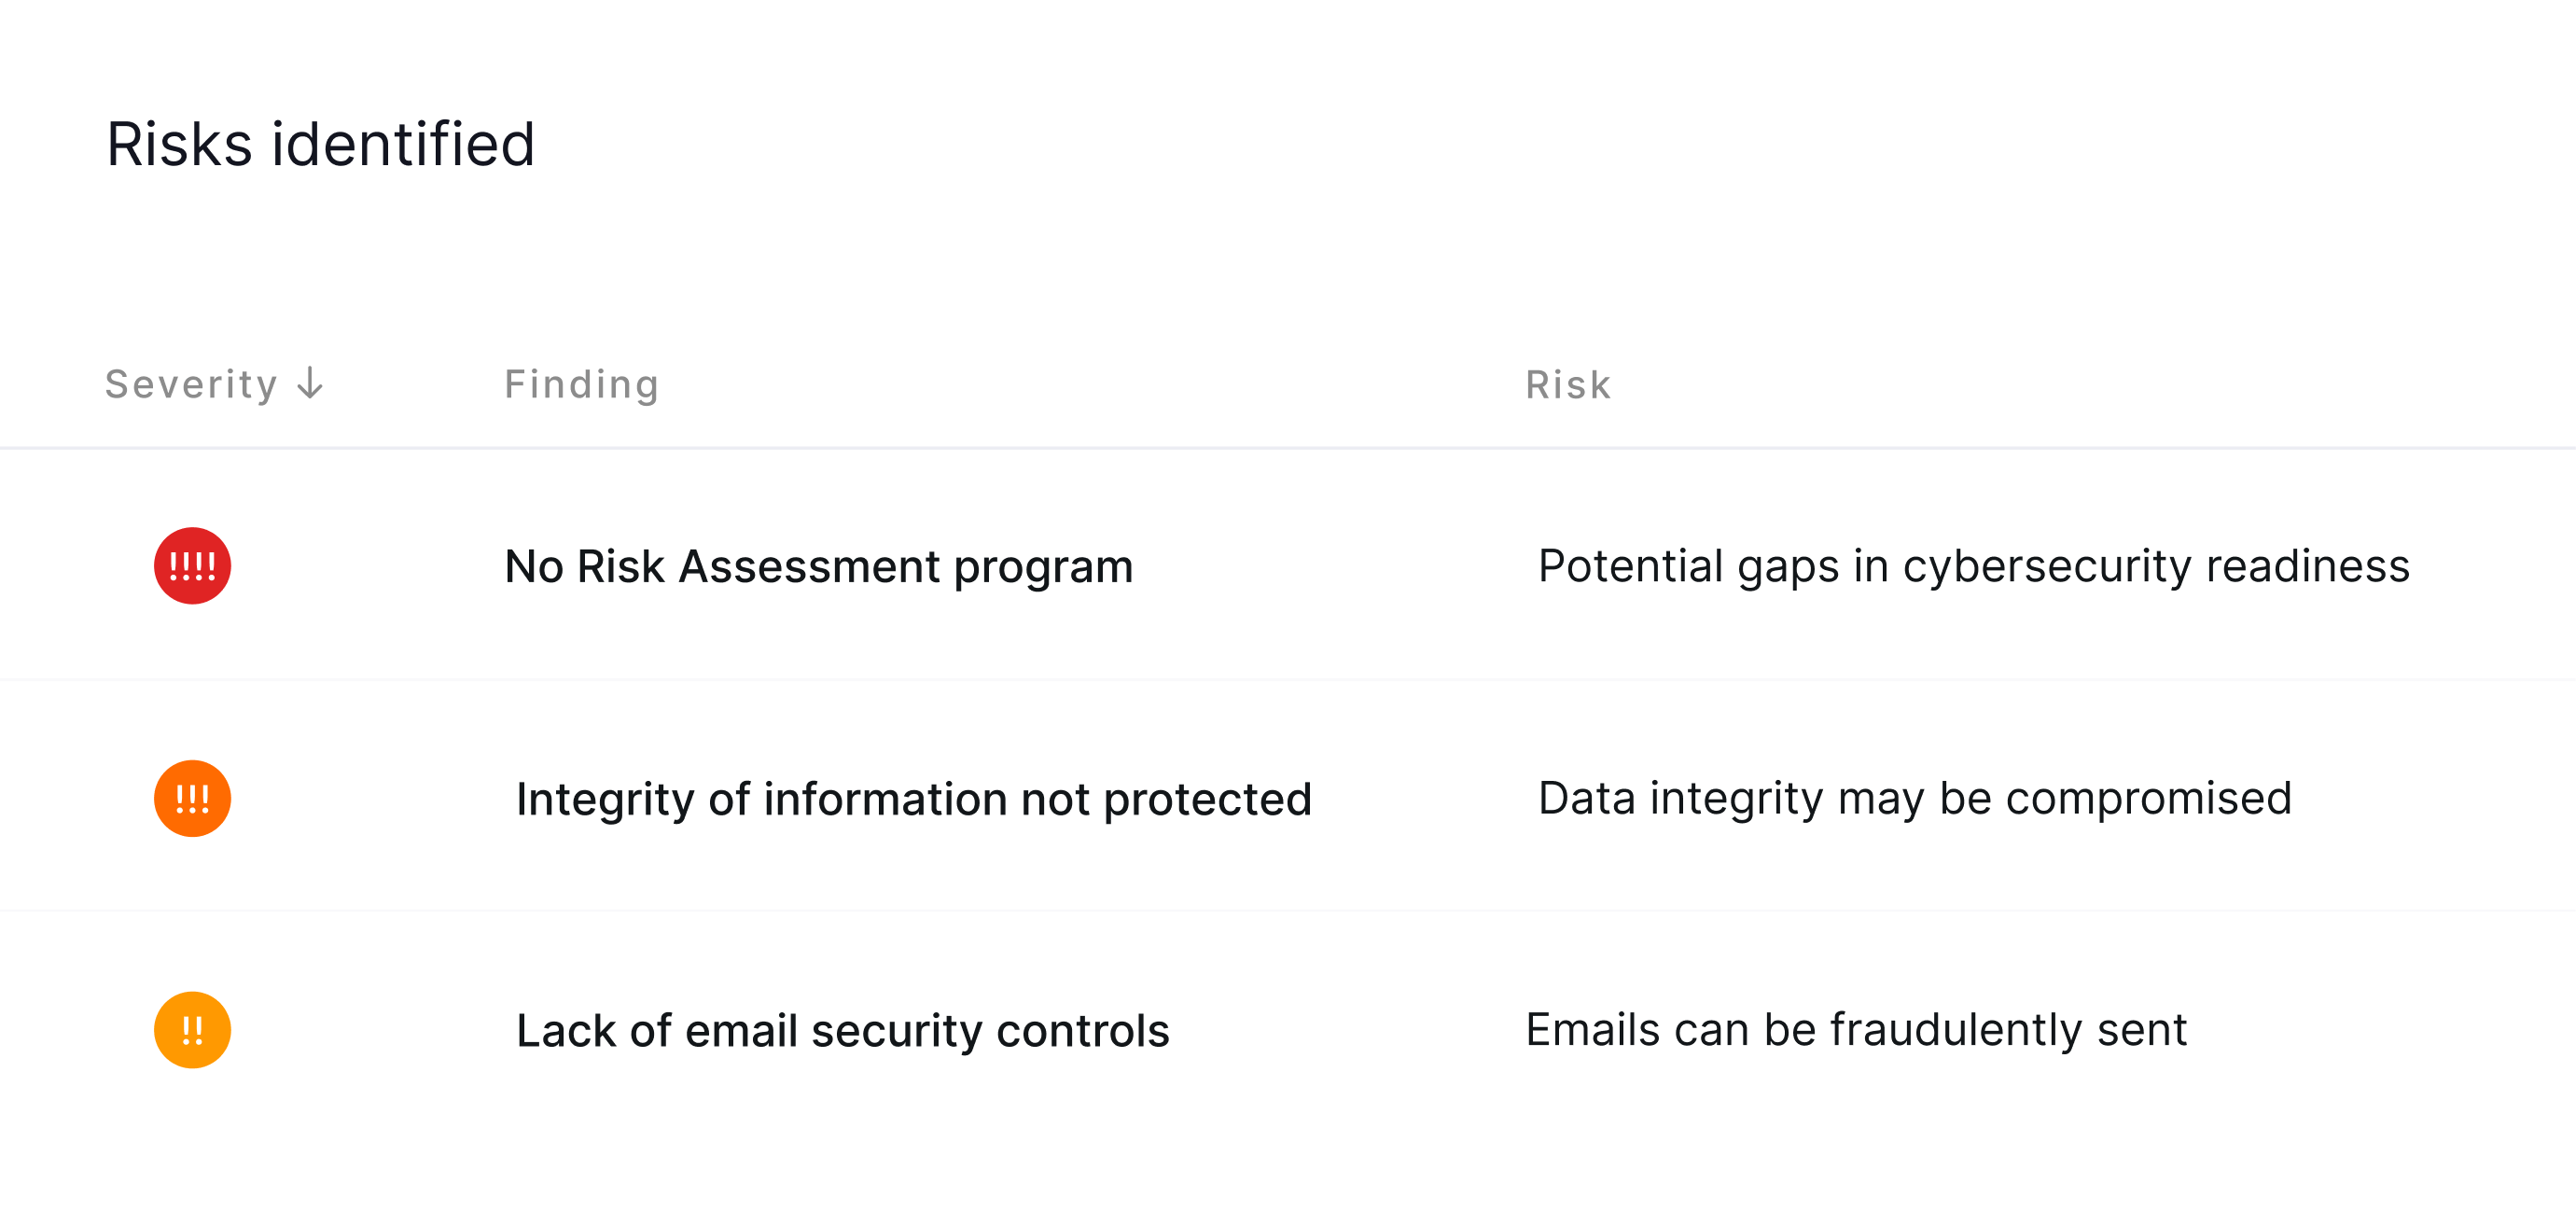
Task: Click the word 'Assessment' in first finding
Action: point(809,566)
